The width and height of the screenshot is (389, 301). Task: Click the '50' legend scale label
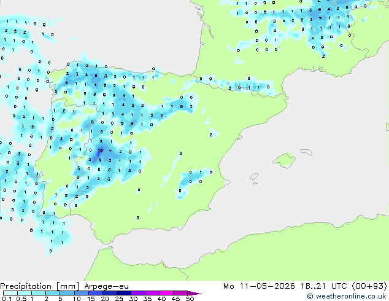point(190,299)
